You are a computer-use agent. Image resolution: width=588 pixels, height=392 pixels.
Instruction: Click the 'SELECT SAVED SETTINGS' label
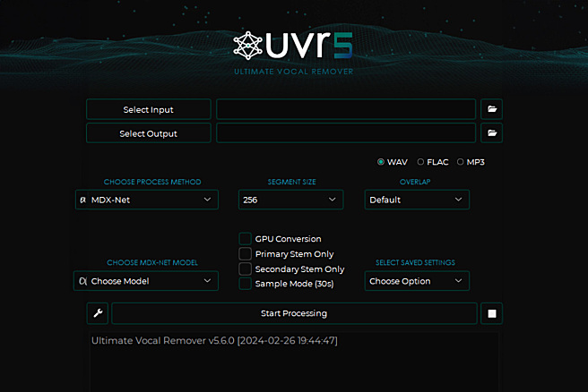[416, 262]
